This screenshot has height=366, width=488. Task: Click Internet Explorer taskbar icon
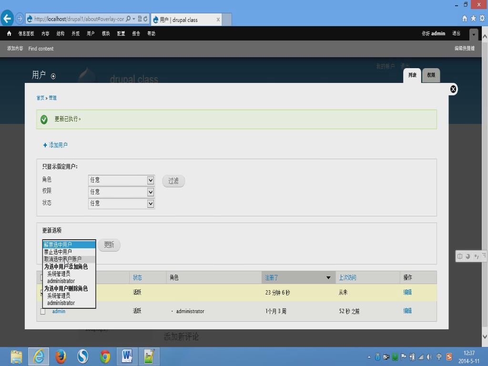[x=39, y=356]
